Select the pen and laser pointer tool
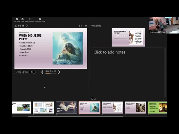179x134 pixels. [x=16, y=72]
